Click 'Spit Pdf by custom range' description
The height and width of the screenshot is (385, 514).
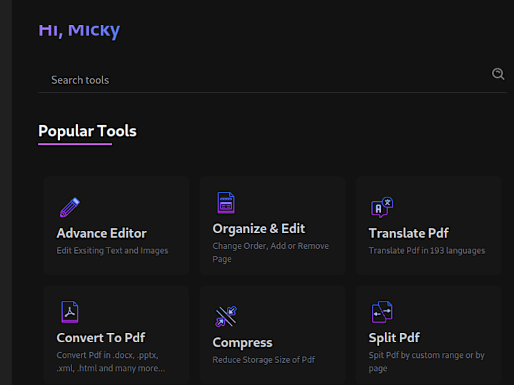(x=426, y=361)
